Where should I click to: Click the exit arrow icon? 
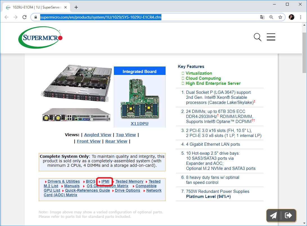click(288, 215)
